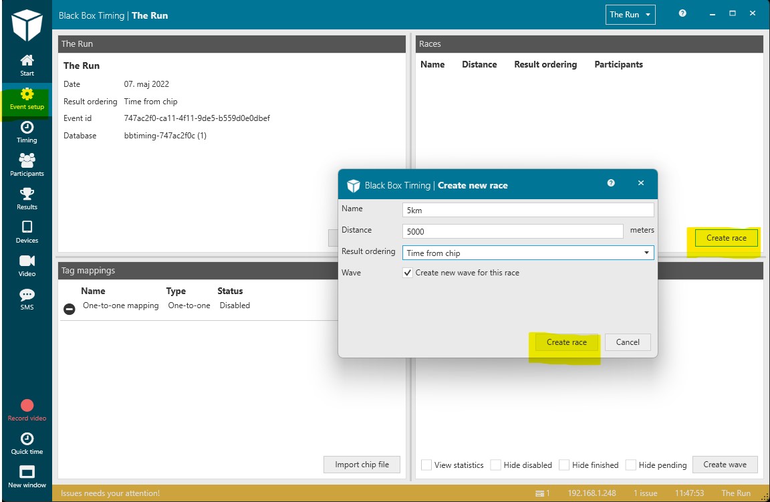Screen dimensions: 770x502
Task: Open the Video camera section
Action: 27,266
